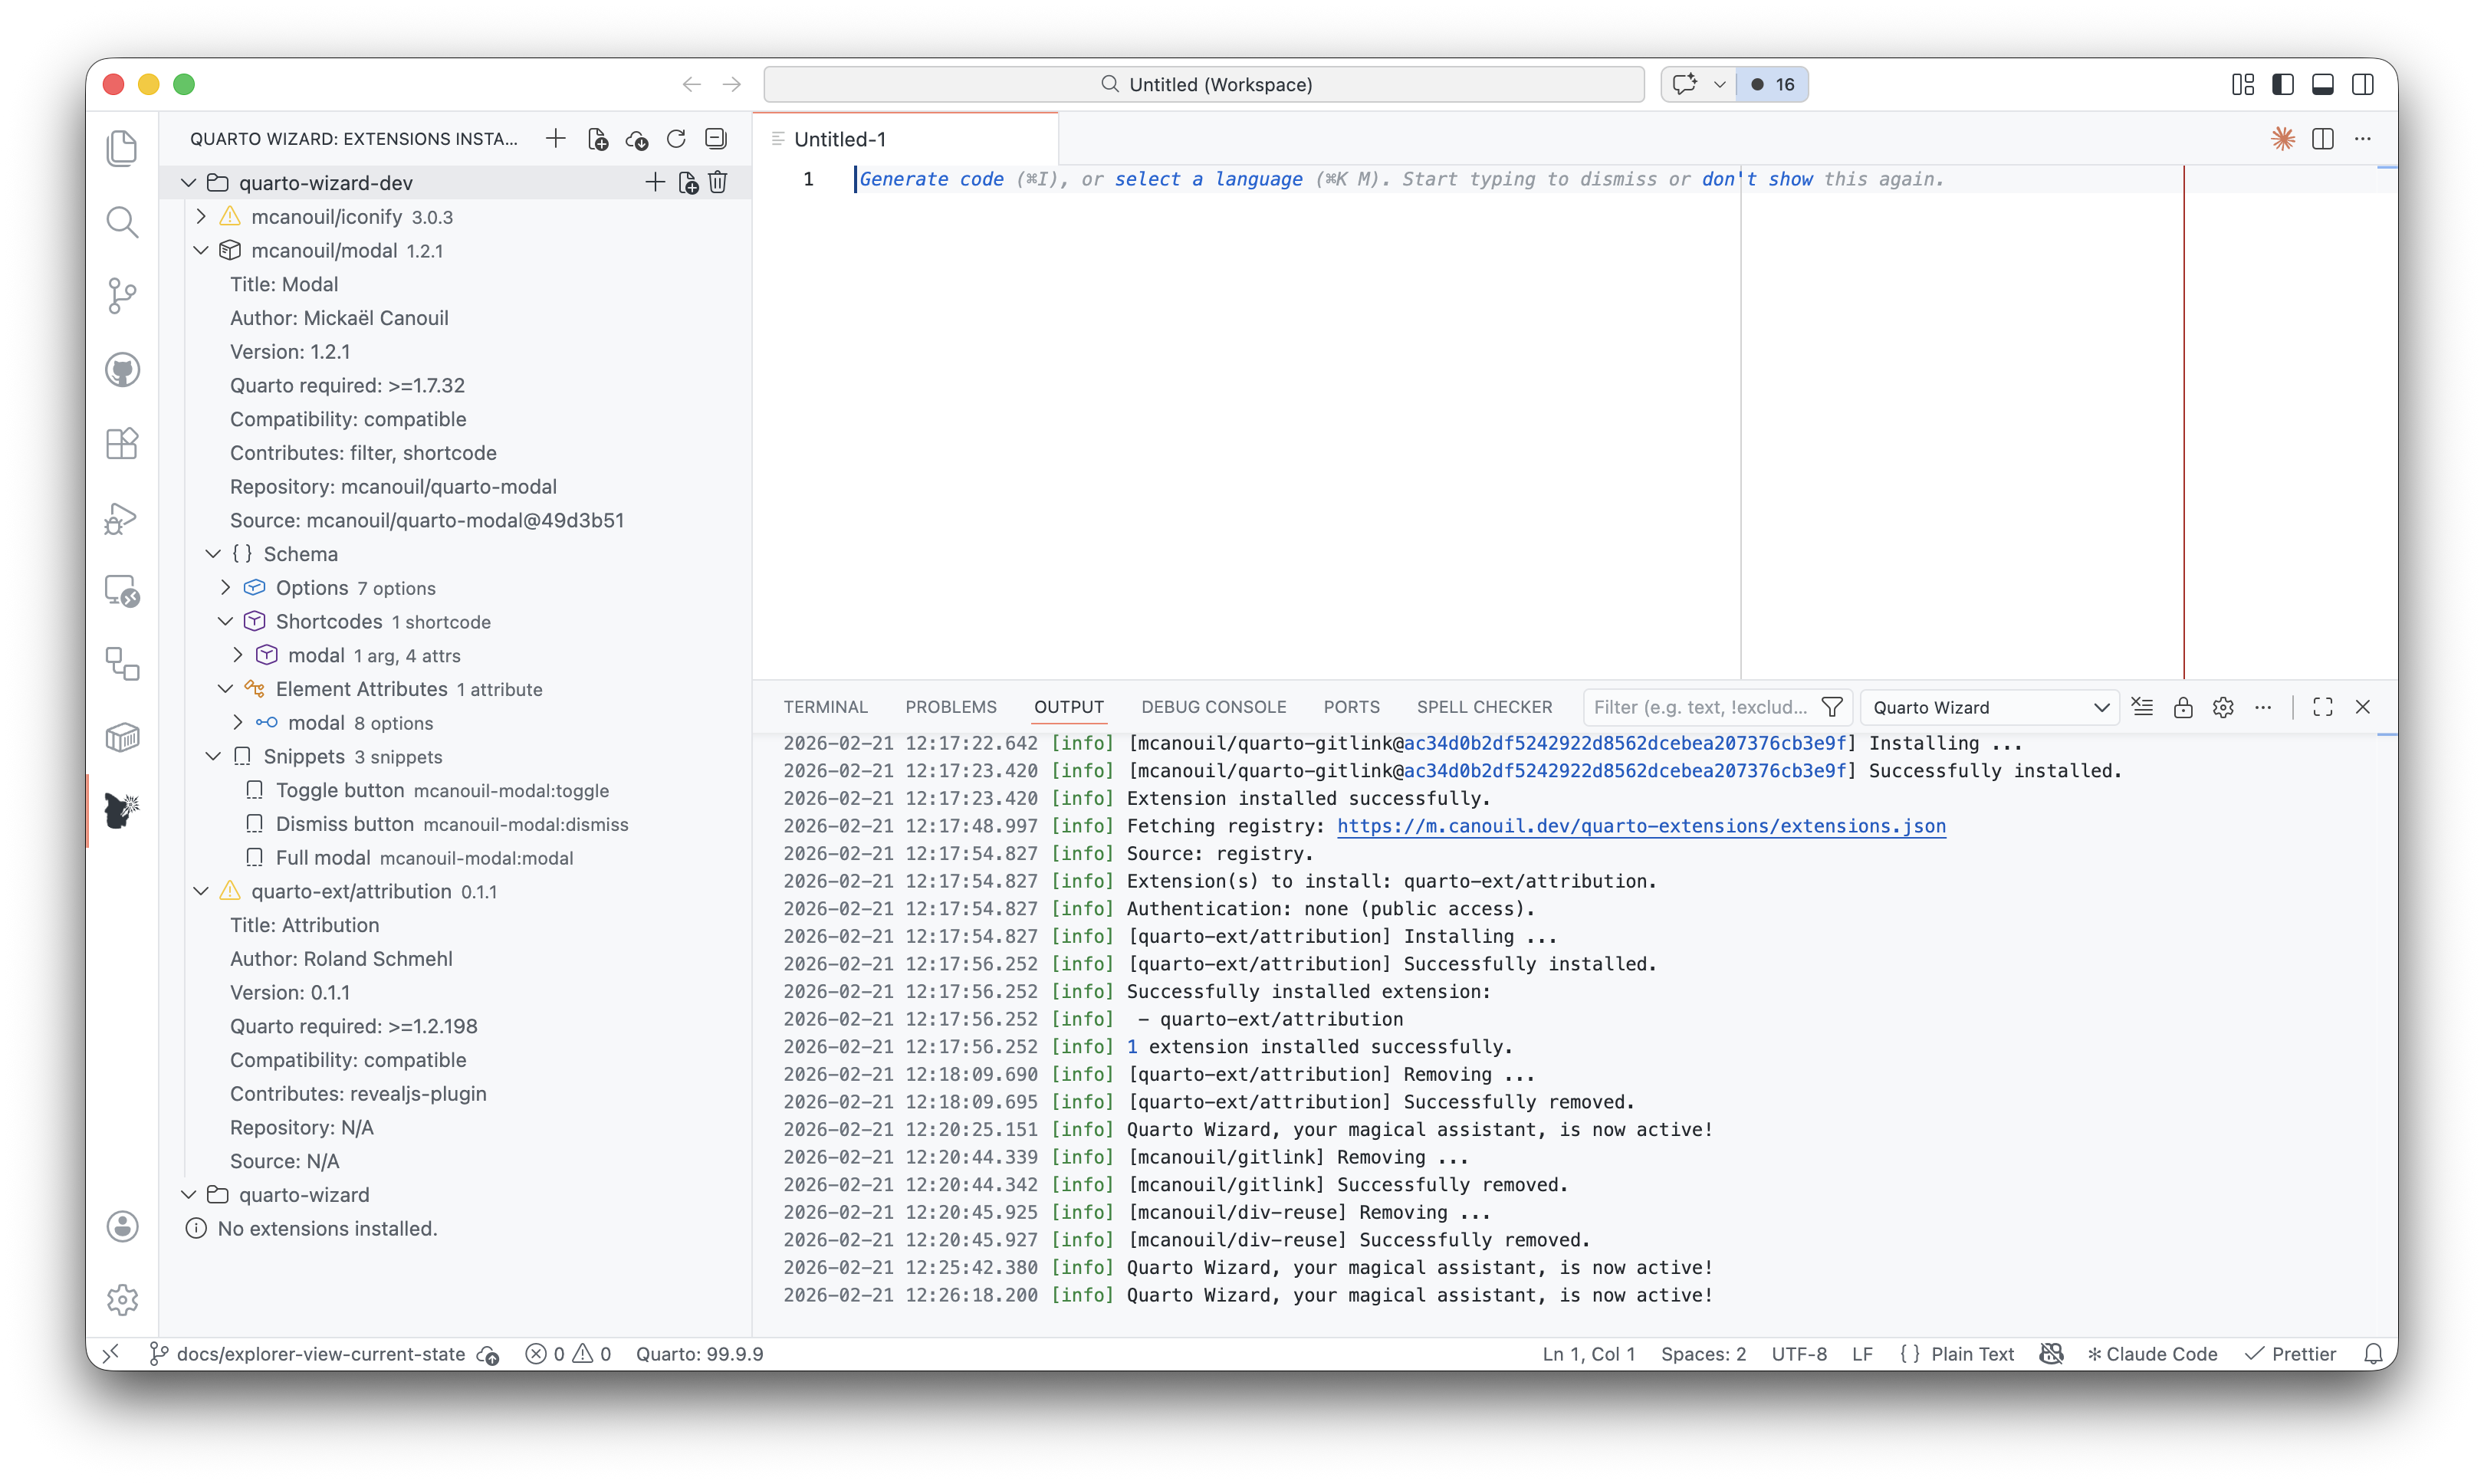Viewport: 2484px width, 1484px height.
Task: Refresh the installed extensions list
Action: (676, 139)
